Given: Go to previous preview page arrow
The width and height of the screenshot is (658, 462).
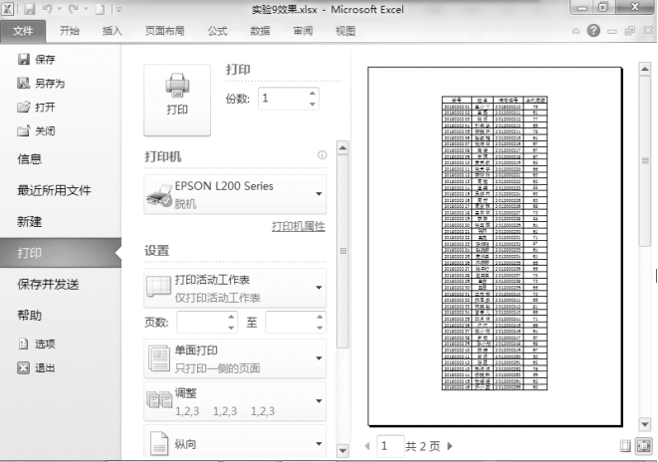Looking at the screenshot, I should click(367, 446).
